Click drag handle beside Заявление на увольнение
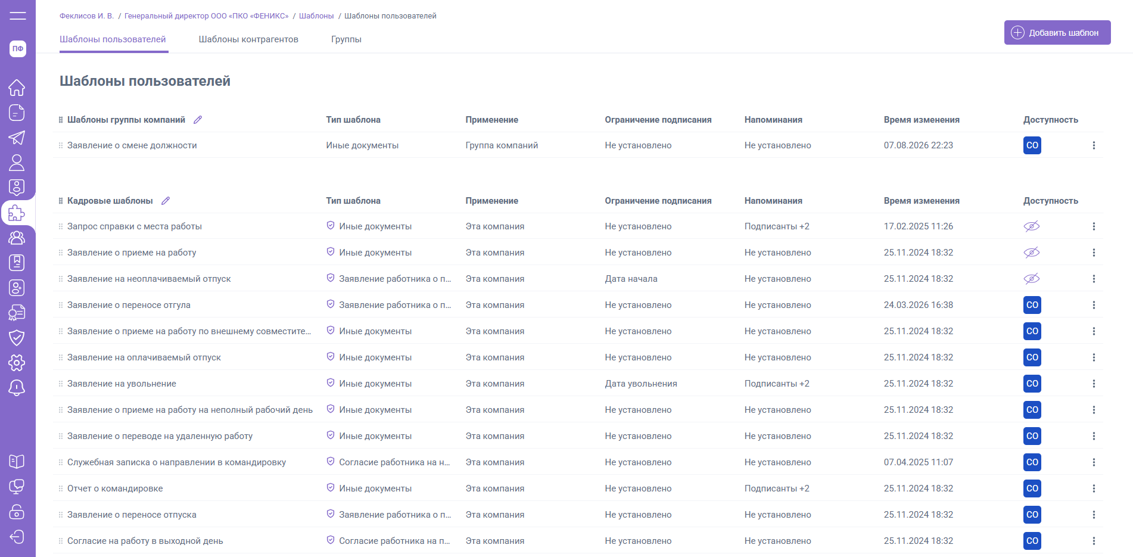The width and height of the screenshot is (1133, 557). 61,384
